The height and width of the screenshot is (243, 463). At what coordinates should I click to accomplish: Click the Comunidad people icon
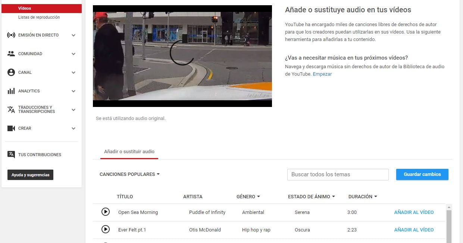coord(11,54)
